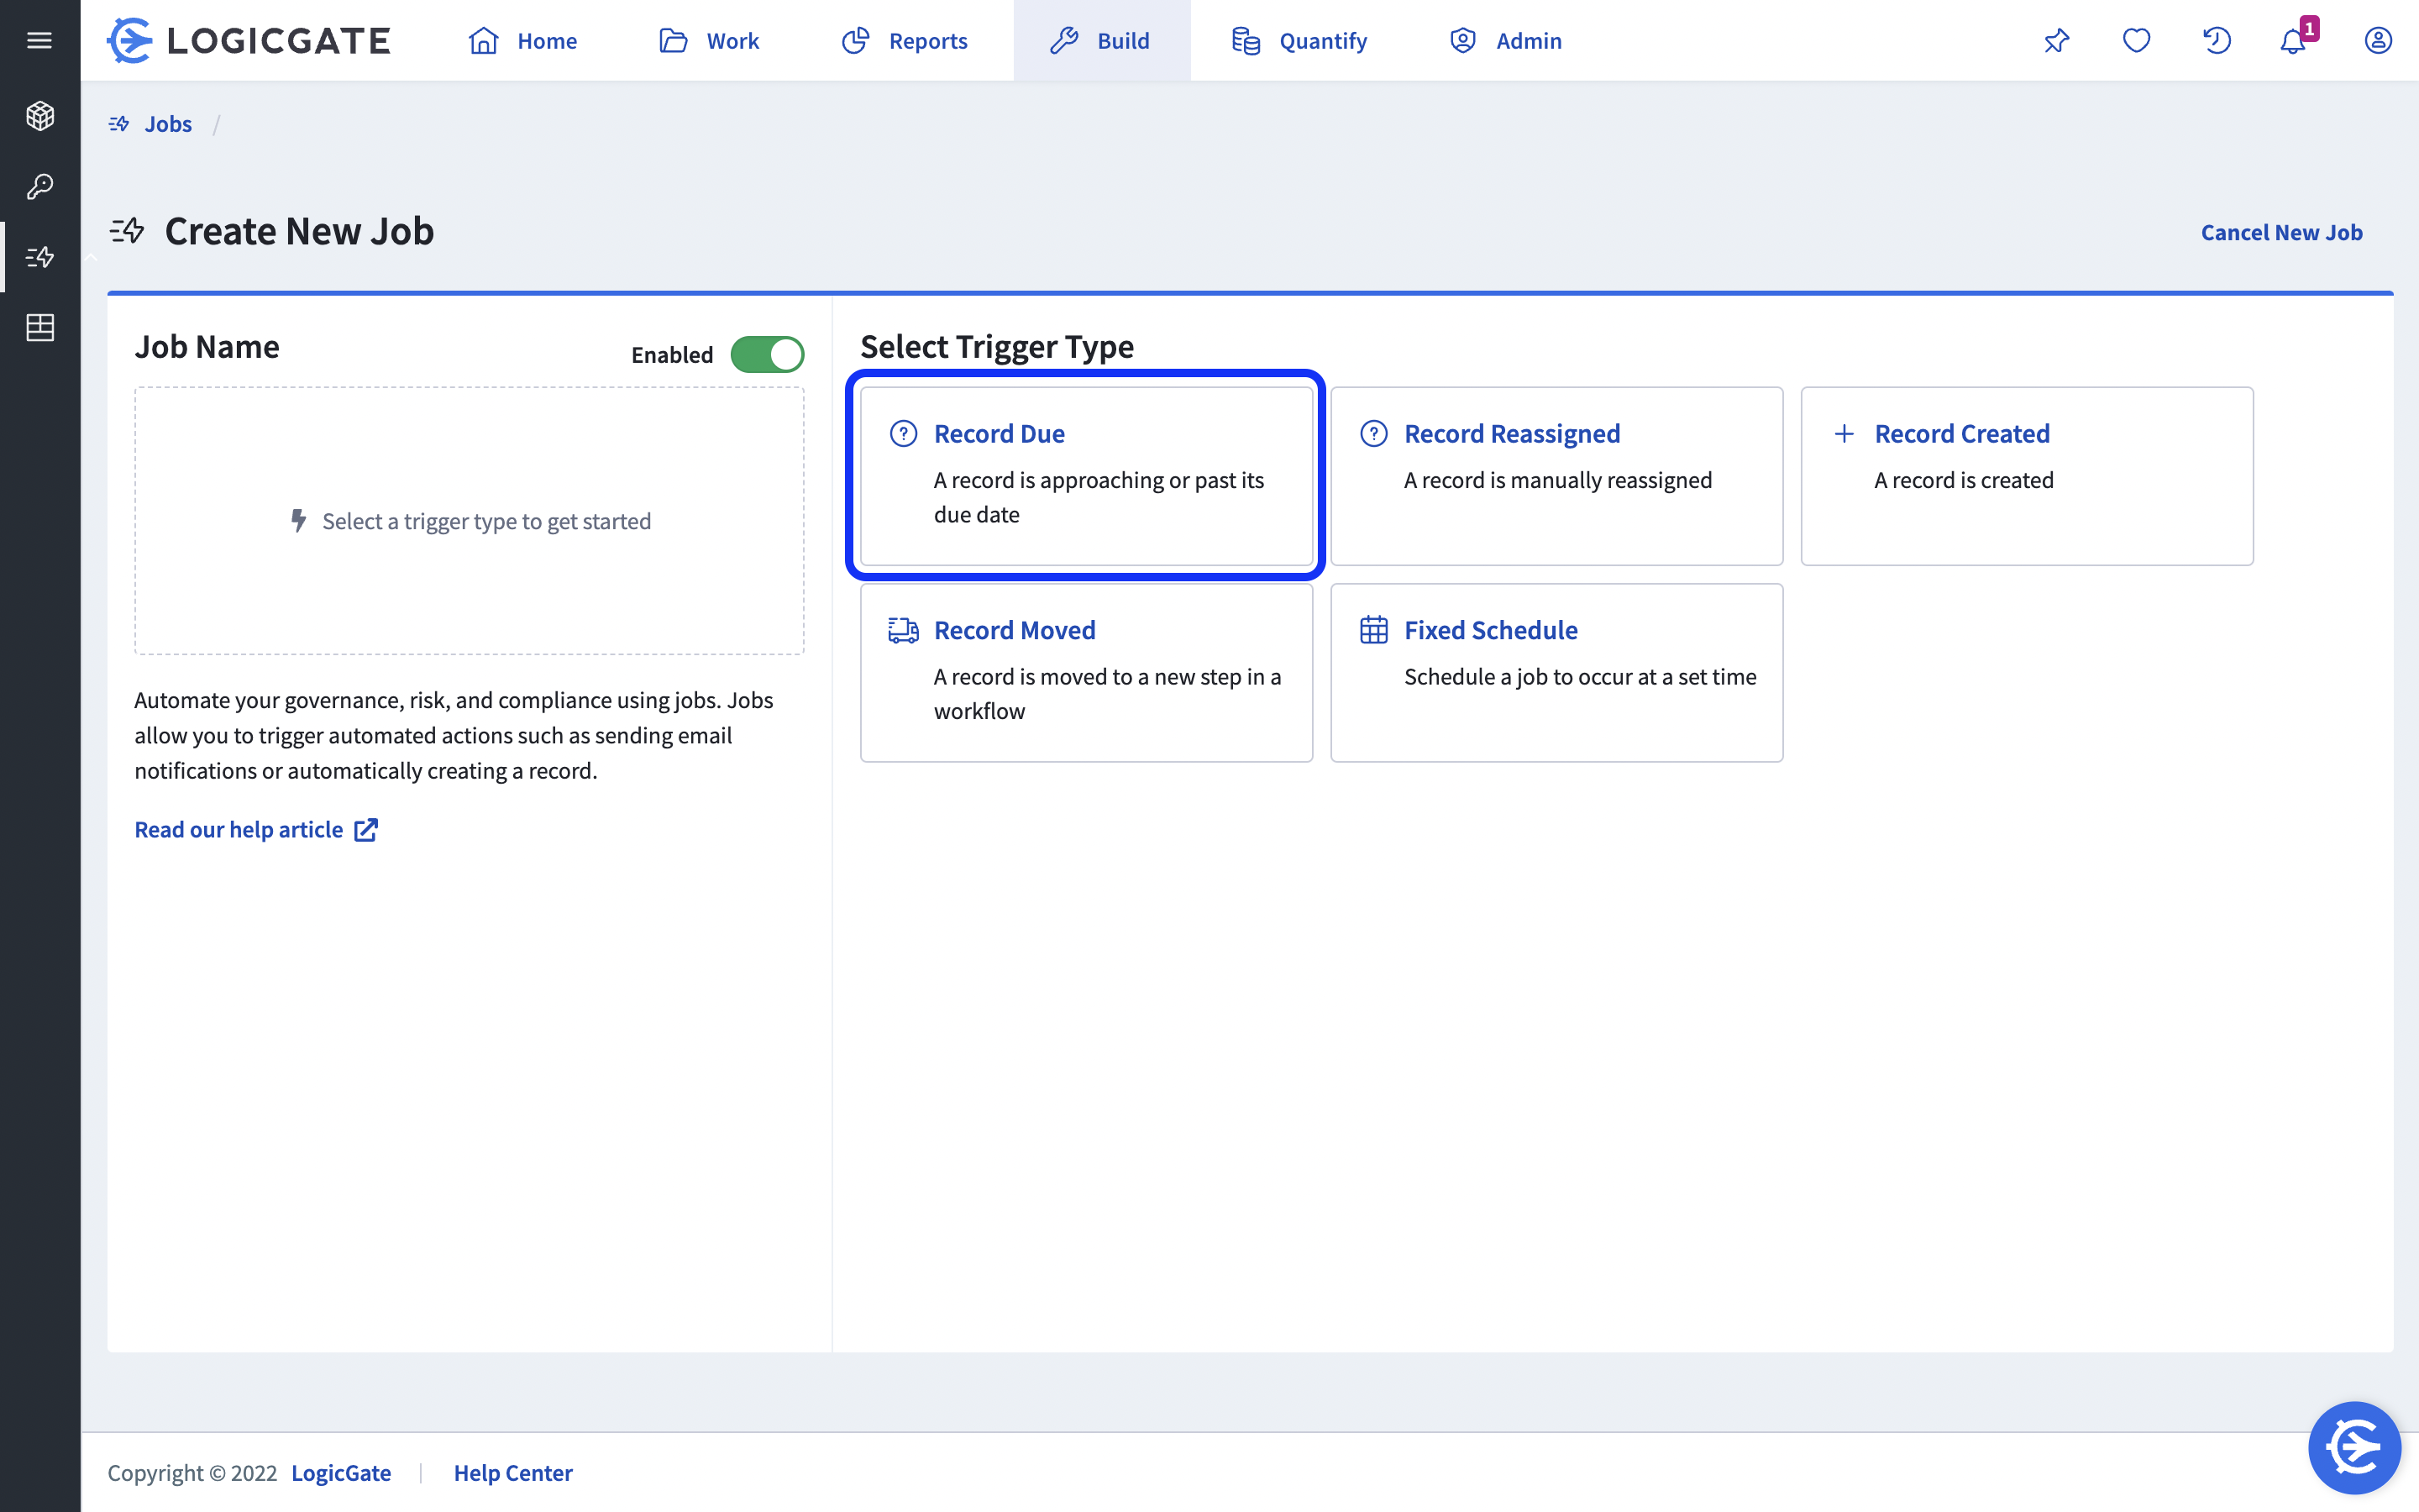Click the job name placeholder box
The width and height of the screenshot is (2419, 1512).
[x=469, y=521]
